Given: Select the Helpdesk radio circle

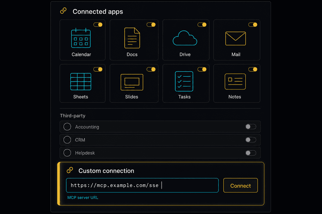Looking at the screenshot, I should [67, 153].
